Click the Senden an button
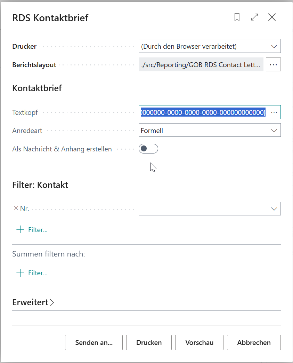 click(x=93, y=342)
